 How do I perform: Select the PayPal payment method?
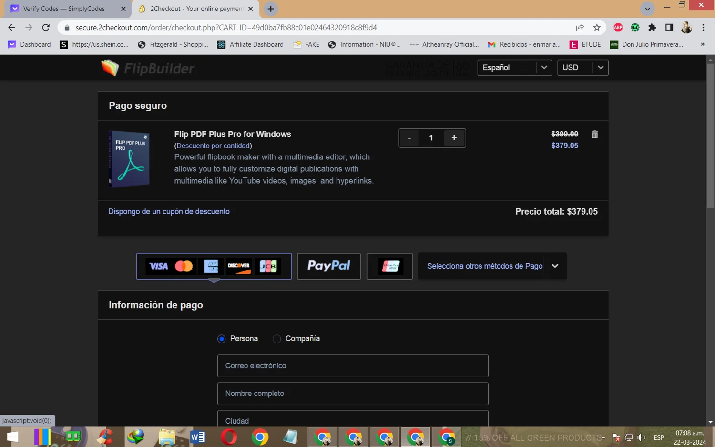pos(329,266)
